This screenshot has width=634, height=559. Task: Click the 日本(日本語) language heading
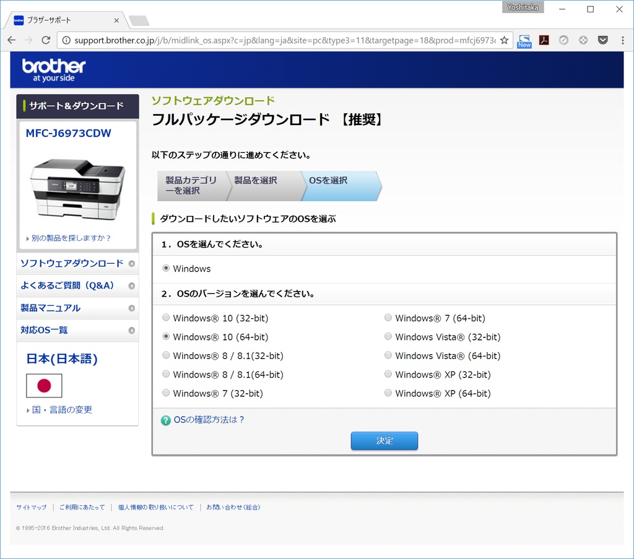[62, 359]
